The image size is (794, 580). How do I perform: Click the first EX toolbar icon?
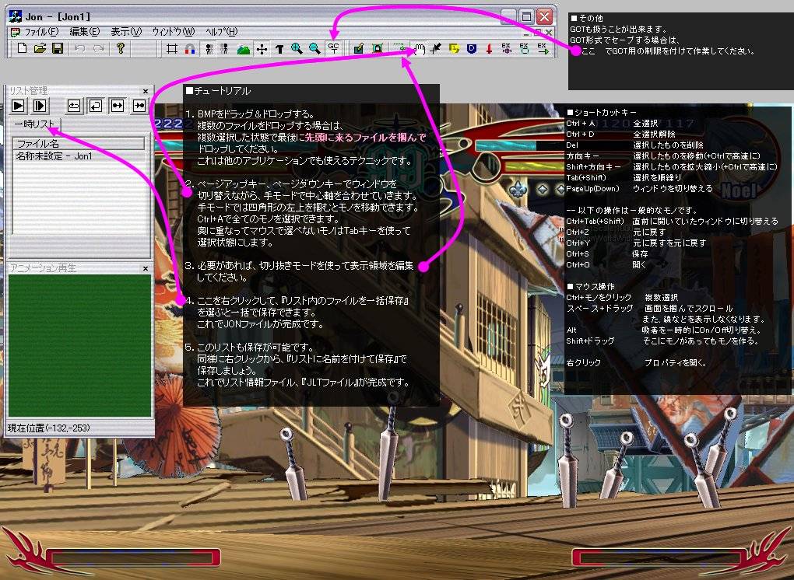(506, 48)
